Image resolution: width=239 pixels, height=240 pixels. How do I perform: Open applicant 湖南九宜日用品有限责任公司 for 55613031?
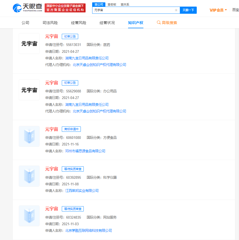(87, 58)
